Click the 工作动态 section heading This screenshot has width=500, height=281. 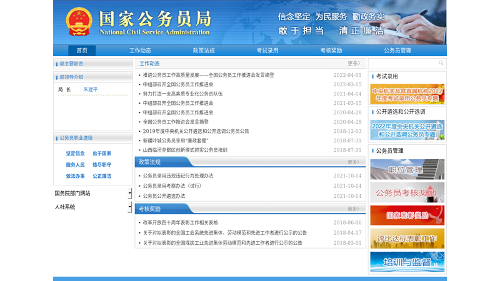tap(149, 64)
